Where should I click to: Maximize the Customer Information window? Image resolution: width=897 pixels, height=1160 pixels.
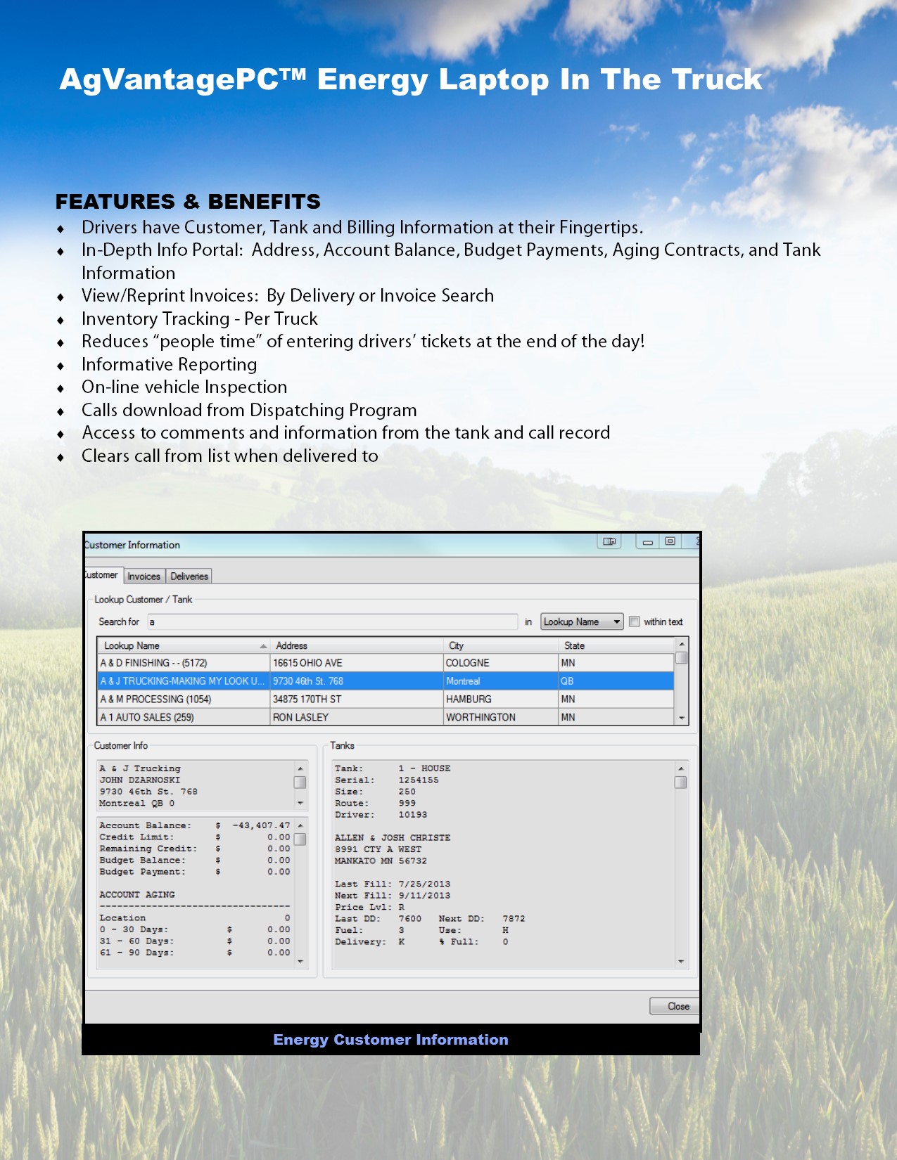[670, 541]
